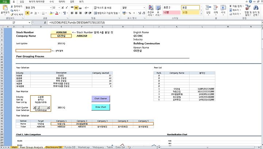Viewport: 263px width, 149px height.
Task: Open the Marketcap sheet tab
Action: (x=84, y=147)
